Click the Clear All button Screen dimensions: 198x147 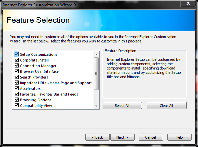pos(166,106)
